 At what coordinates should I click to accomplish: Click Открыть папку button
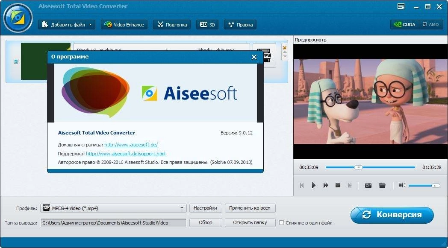pos(250,222)
